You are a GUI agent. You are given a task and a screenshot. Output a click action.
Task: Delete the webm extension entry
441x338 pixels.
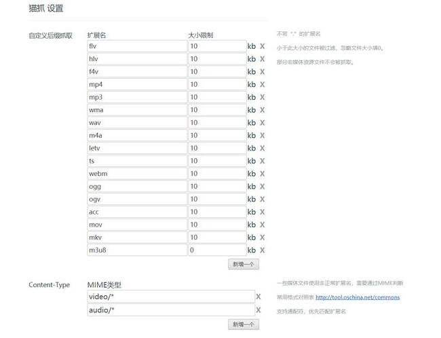263,174
